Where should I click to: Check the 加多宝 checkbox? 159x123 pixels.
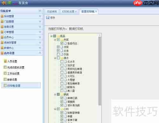tap(62, 65)
